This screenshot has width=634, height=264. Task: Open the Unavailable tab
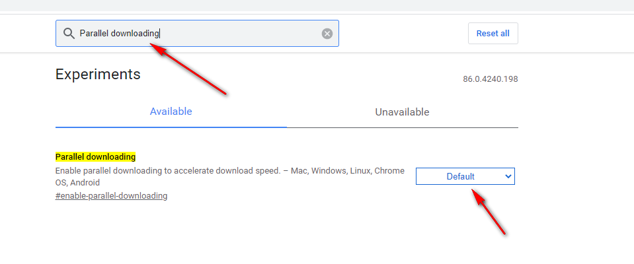point(403,112)
